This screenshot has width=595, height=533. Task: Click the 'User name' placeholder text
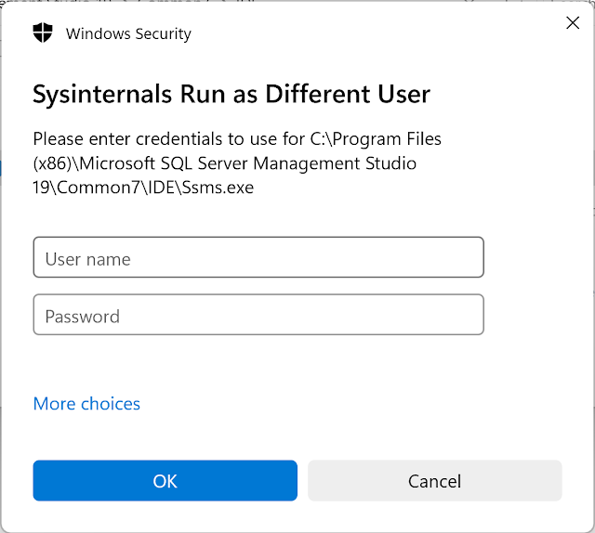(x=87, y=259)
